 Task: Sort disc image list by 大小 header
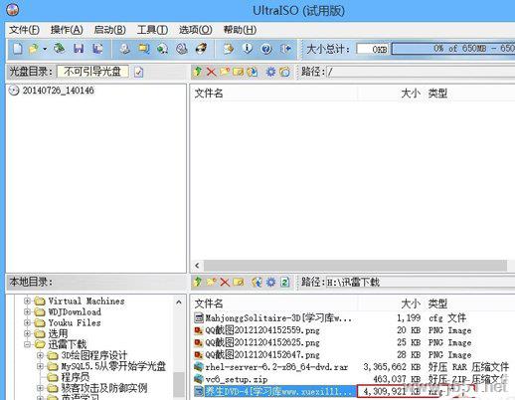(411, 94)
